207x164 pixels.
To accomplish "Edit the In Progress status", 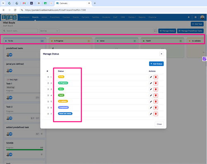I will click(151, 83).
